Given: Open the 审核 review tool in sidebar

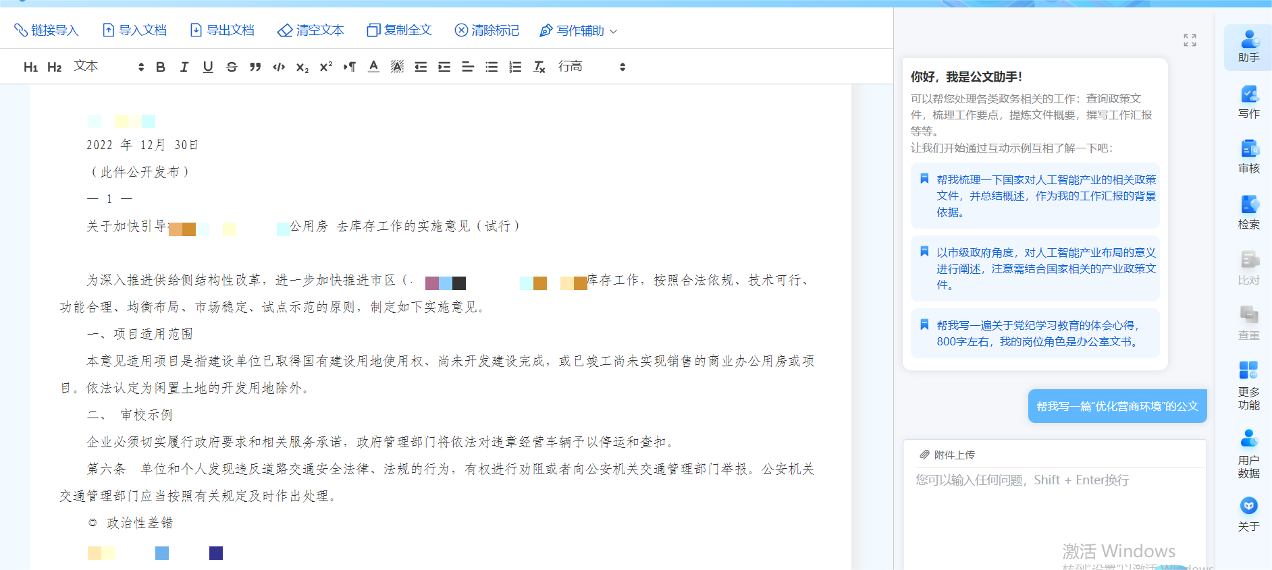Looking at the screenshot, I should click(x=1248, y=156).
